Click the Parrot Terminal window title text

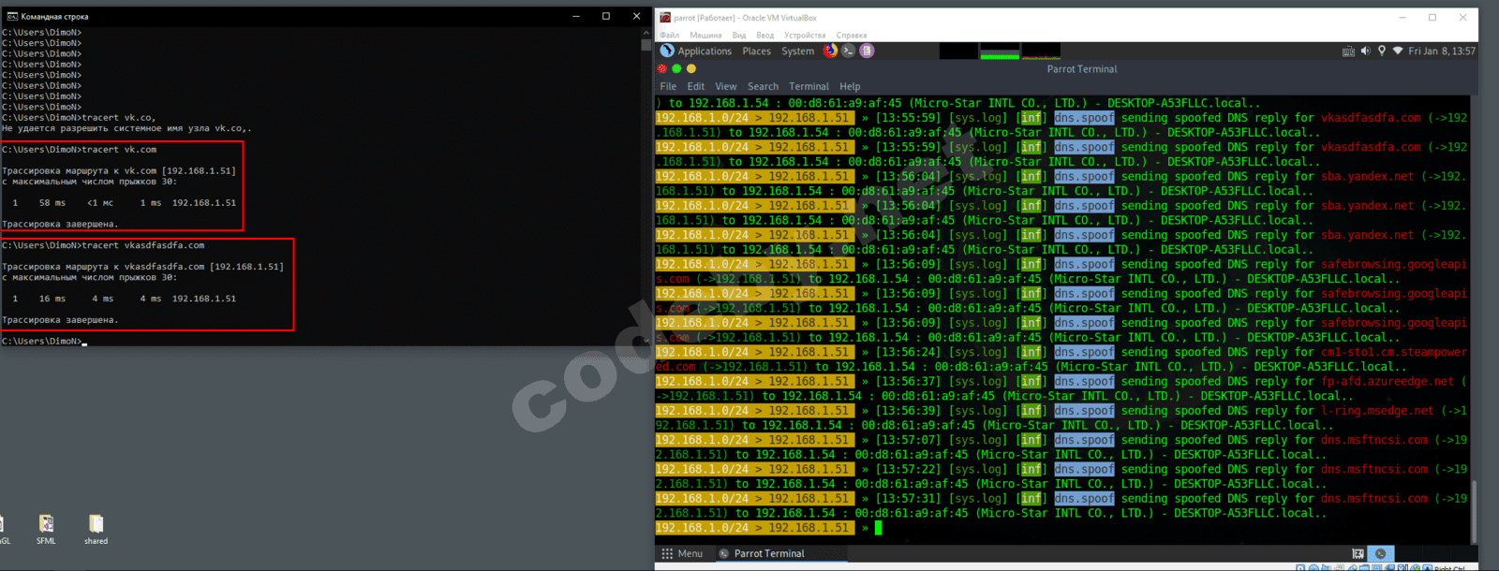point(1082,69)
